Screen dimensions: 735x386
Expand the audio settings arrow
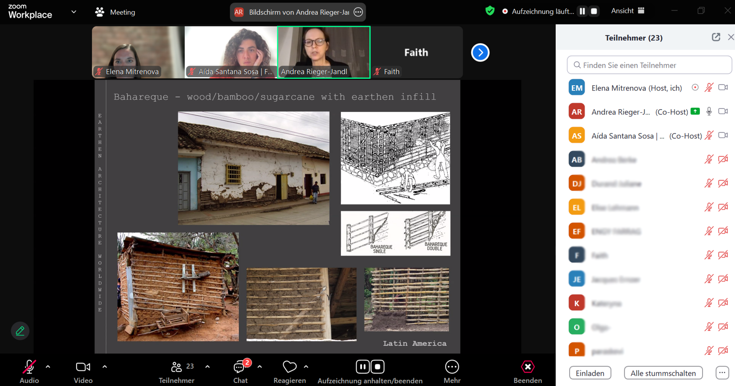48,367
